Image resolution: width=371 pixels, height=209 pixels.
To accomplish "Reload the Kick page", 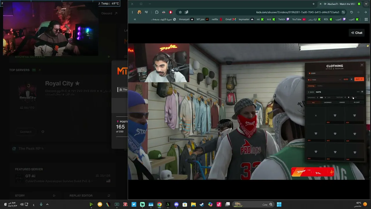I will tap(352, 12).
